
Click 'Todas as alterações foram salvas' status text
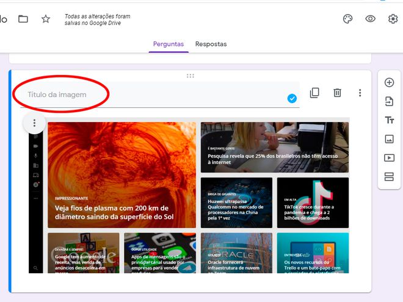(98, 20)
